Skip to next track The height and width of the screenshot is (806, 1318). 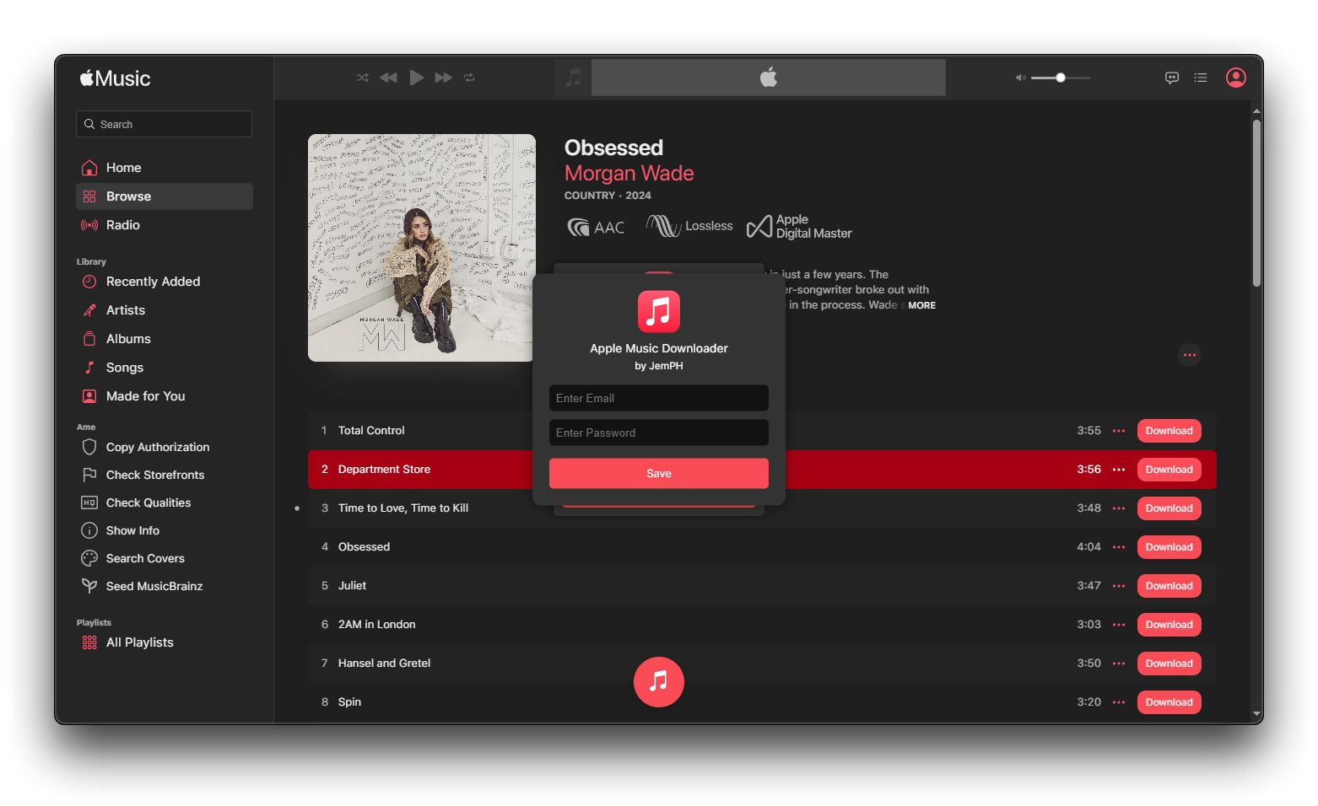pyautogui.click(x=444, y=78)
